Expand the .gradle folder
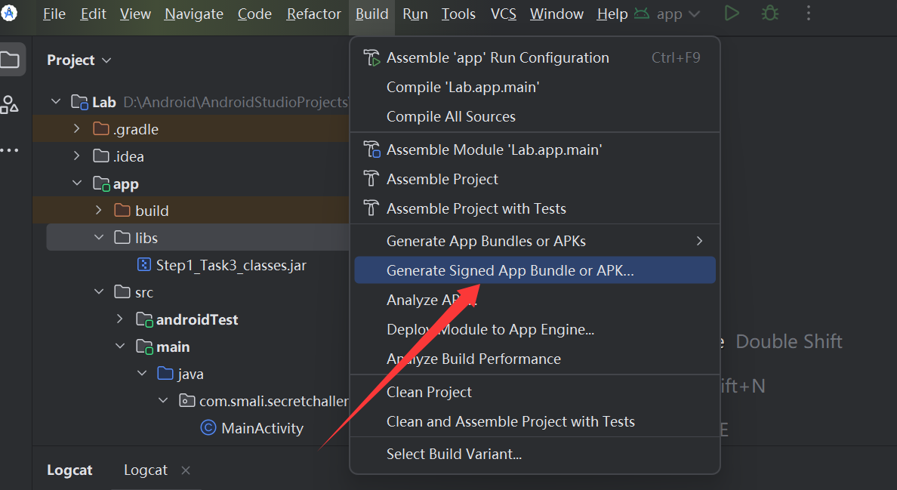The width and height of the screenshot is (897, 490). [76, 129]
